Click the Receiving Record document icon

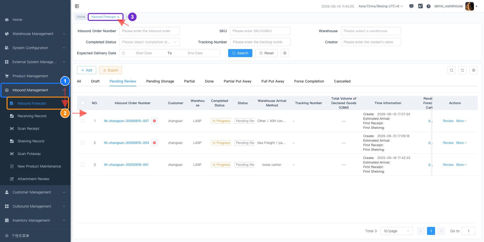pos(12,116)
